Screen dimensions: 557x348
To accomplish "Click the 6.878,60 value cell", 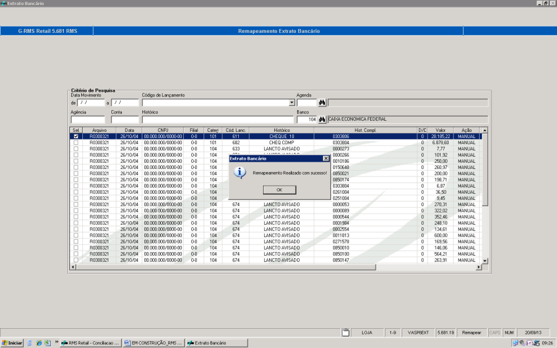I will pyautogui.click(x=441, y=142).
